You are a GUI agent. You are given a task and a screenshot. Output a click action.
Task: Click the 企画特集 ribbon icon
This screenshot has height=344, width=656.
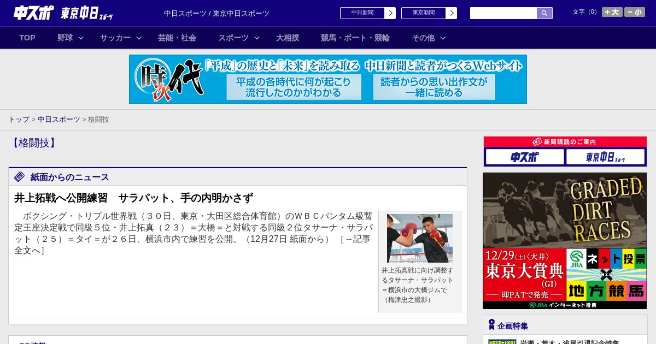pos(491,325)
